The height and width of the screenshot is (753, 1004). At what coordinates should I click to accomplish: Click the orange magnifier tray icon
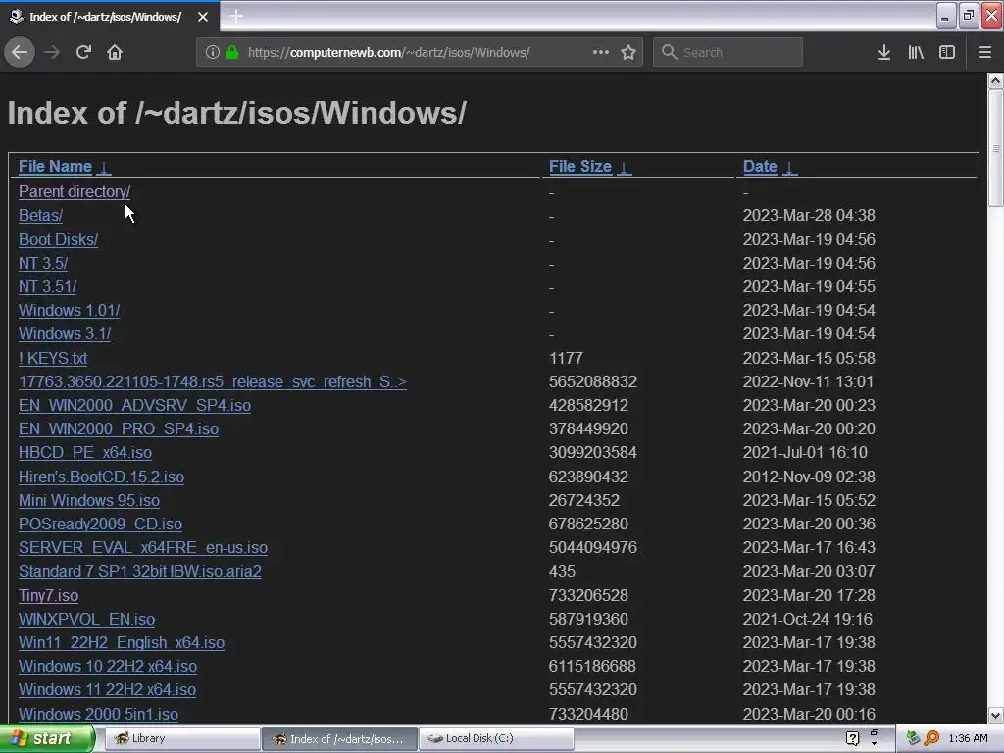931,739
